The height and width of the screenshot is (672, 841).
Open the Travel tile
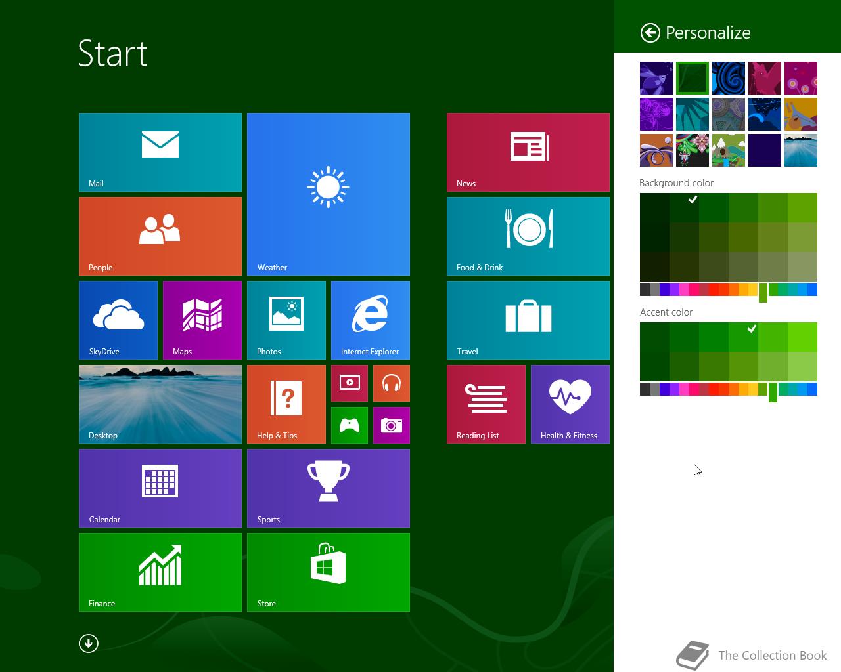[x=528, y=320]
